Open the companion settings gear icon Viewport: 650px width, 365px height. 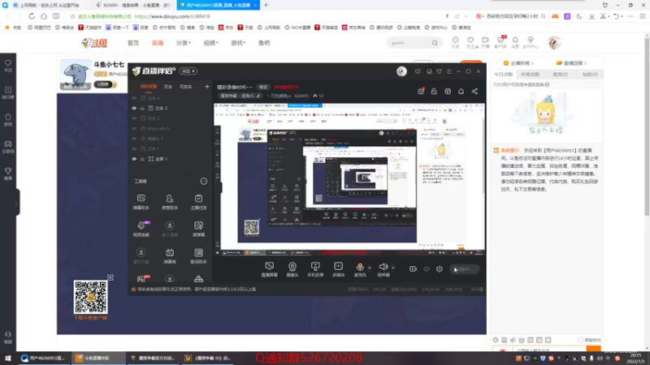click(x=440, y=269)
